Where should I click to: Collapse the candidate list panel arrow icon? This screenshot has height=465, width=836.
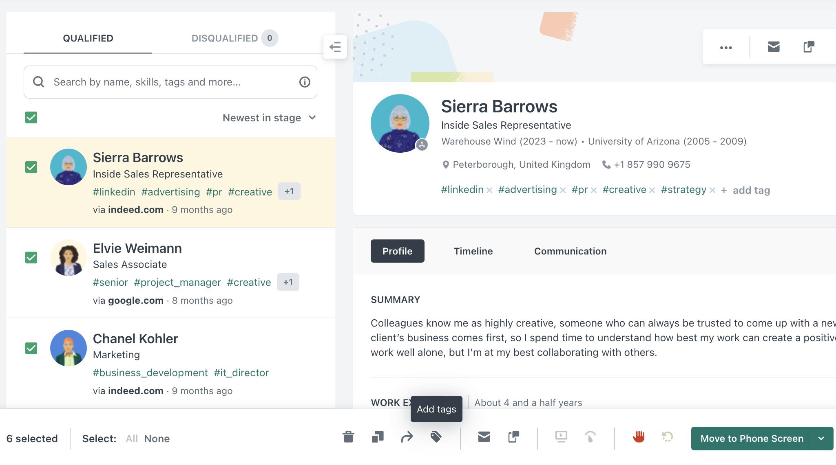tap(335, 47)
